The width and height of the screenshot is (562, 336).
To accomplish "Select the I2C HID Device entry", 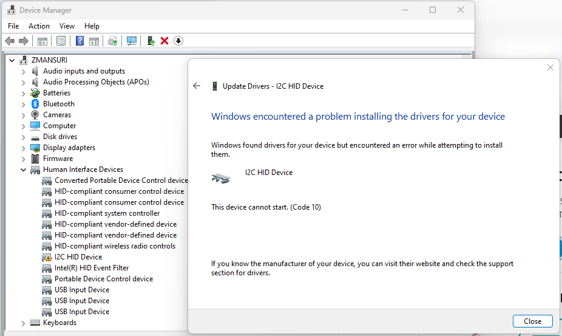I will click(78, 257).
